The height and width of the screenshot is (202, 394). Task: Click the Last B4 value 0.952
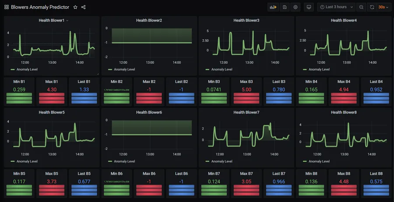376,89
